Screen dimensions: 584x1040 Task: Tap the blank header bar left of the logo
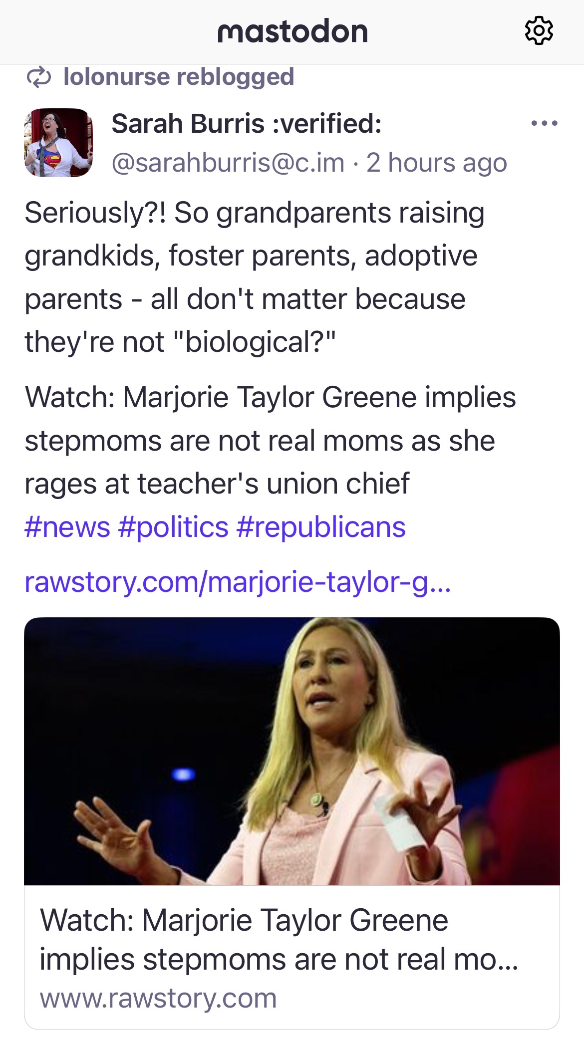pyautogui.click(x=100, y=31)
